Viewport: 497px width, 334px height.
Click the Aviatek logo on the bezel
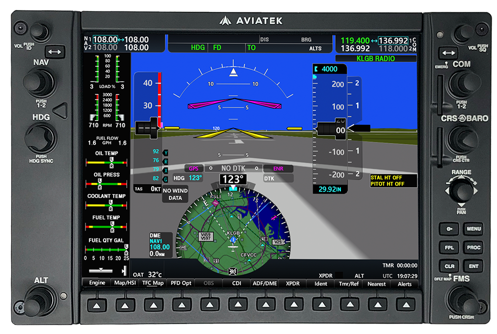(251, 21)
